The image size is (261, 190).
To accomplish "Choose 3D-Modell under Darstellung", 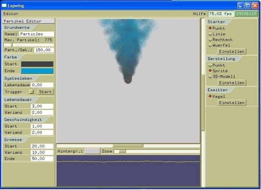I will point(210,76).
